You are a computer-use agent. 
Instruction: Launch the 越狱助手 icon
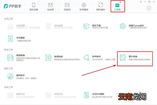10,76
